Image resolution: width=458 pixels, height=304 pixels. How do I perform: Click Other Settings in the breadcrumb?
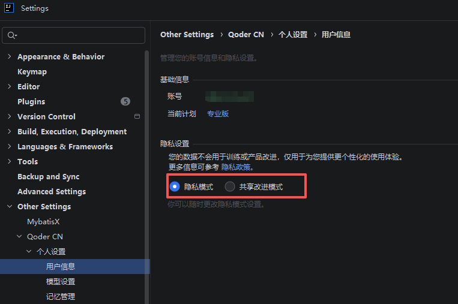point(187,35)
